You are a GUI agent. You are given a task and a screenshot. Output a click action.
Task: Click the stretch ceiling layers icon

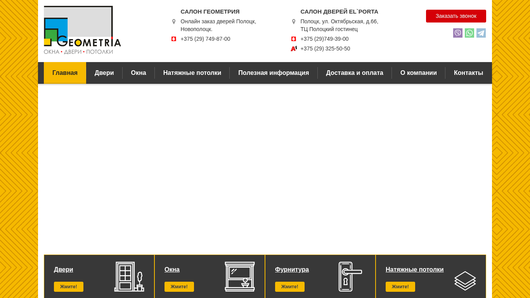point(465,281)
